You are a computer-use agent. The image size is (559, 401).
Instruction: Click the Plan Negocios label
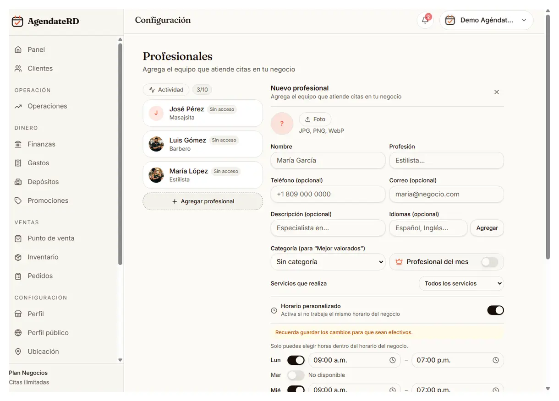click(28, 373)
